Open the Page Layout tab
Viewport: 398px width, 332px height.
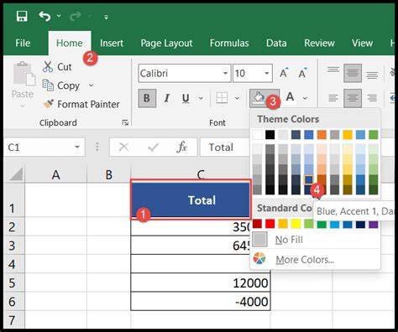[x=166, y=44]
